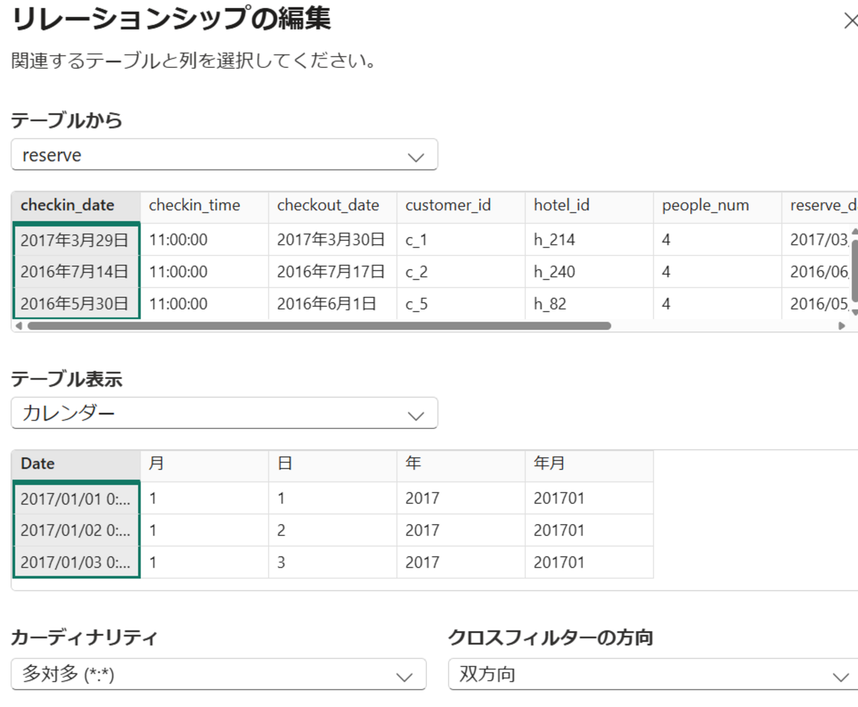Select the checkout_date column header
This screenshot has height=707, width=858.
click(x=328, y=205)
